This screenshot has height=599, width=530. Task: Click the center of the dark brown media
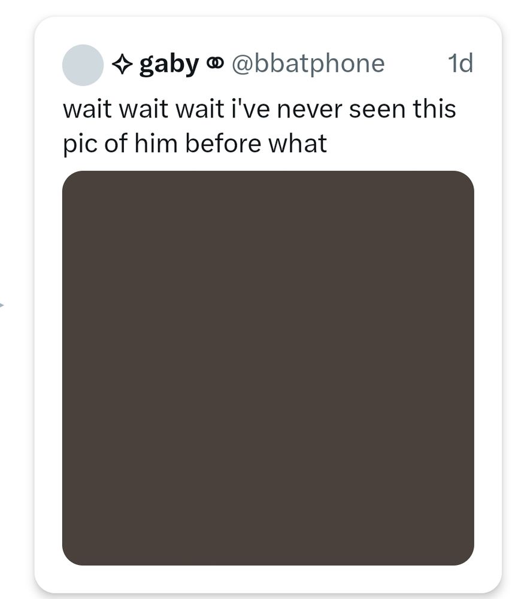tap(268, 368)
